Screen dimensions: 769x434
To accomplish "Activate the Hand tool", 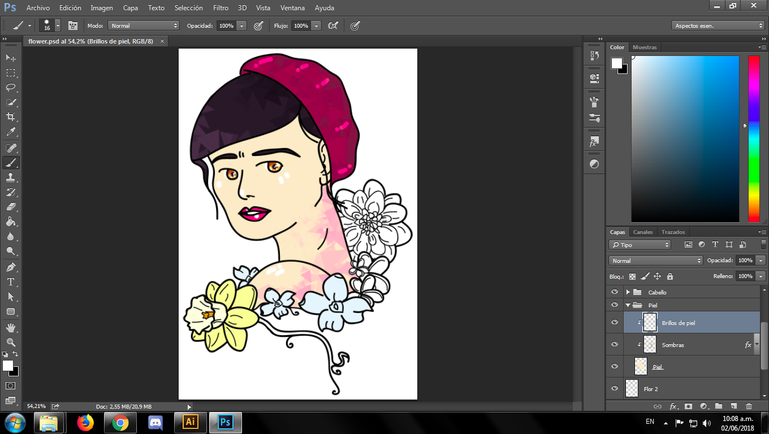I will coord(11,328).
